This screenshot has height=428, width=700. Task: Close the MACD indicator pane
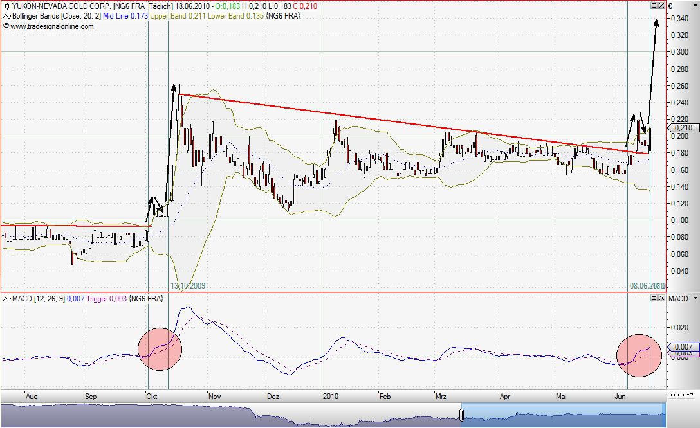pos(661,299)
